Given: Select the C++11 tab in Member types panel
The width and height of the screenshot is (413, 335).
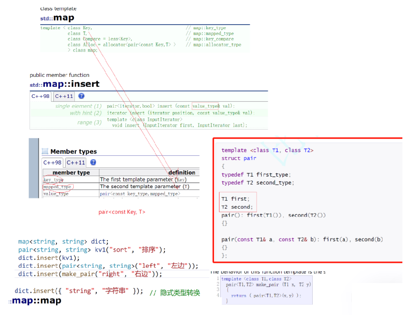Looking at the screenshot, I should pos(75,163).
